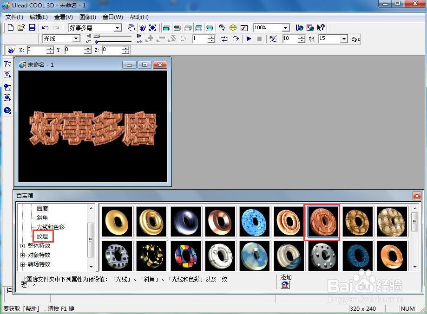Viewport: 427px width, 314px height.
Task: Open the Edit text tool in the left sidebar
Action: pyautogui.click(x=7, y=75)
